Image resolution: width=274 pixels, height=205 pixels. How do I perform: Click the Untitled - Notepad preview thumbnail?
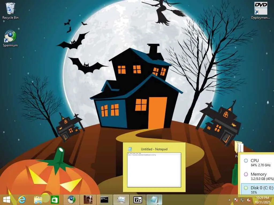[x=154, y=170]
